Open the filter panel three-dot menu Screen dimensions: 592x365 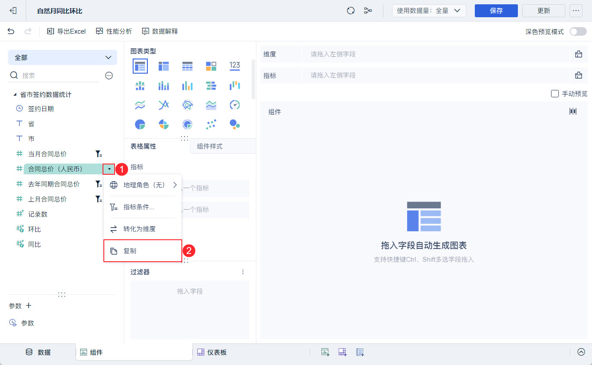pyautogui.click(x=243, y=272)
